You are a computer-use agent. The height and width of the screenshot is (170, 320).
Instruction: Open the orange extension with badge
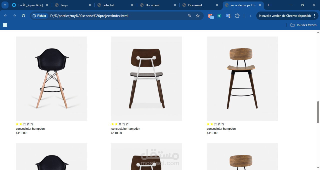[210, 16]
